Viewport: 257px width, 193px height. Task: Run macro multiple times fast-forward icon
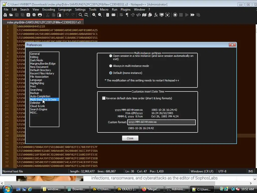coord(192,15)
